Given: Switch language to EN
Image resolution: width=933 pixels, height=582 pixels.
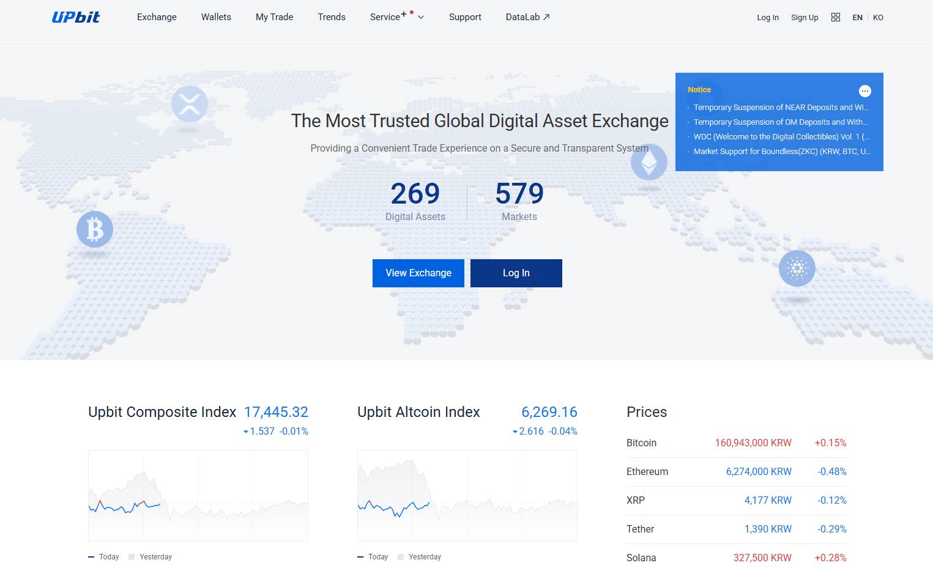Looking at the screenshot, I should pos(857,17).
